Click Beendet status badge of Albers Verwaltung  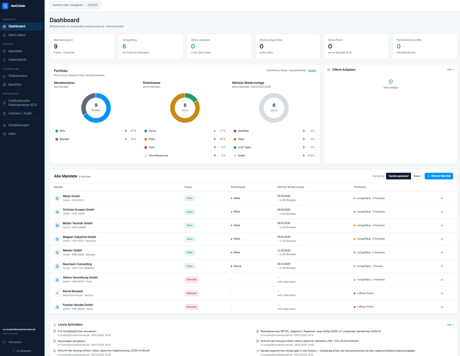coord(192,280)
